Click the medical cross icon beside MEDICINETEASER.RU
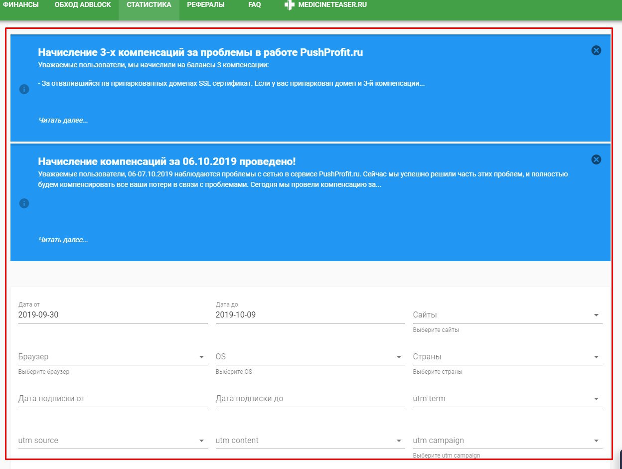 coord(289,4)
